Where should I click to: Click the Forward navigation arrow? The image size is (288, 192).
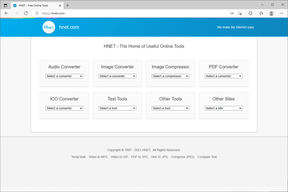[x=16, y=13]
